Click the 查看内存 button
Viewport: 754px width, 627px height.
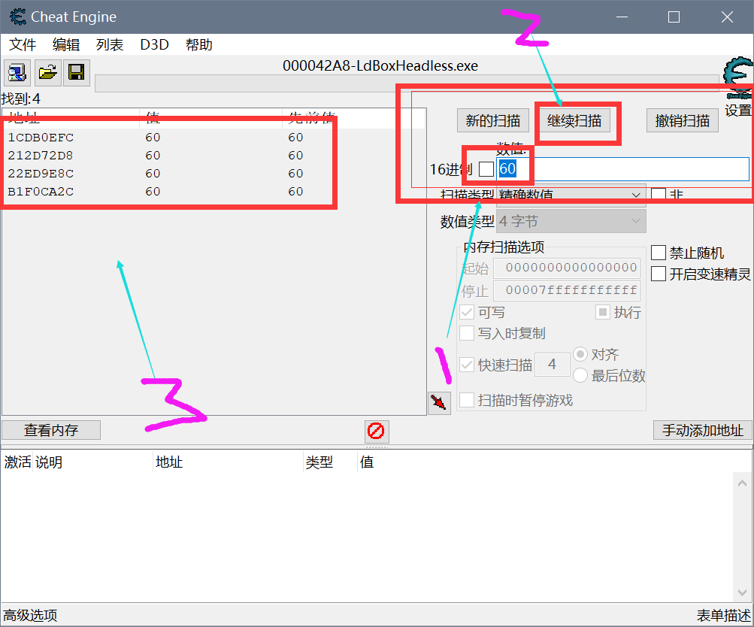(x=51, y=430)
